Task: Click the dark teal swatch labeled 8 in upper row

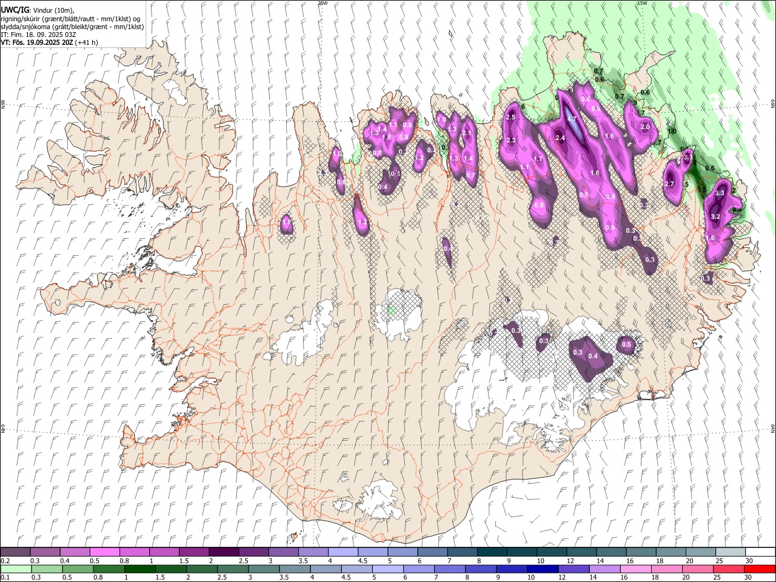Action: point(492,552)
